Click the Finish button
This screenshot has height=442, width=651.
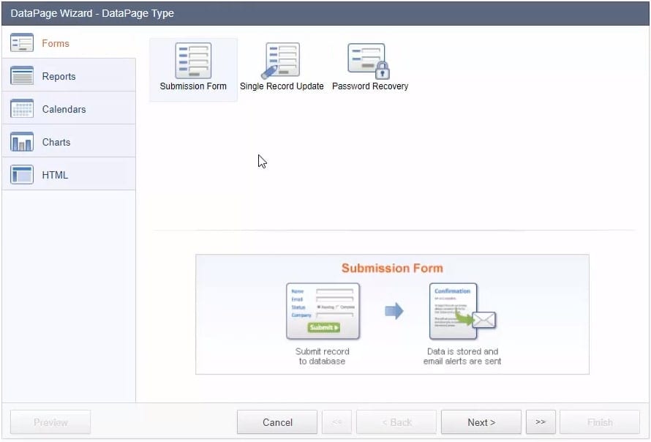tap(600, 422)
